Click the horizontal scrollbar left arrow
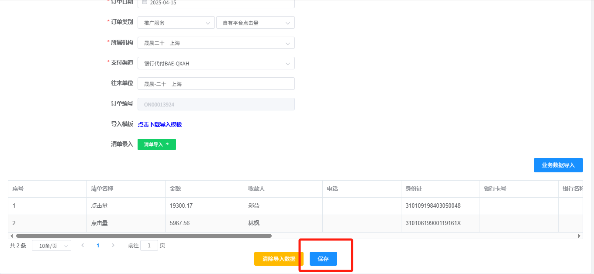Screen dimensions: 594x274 tap(11, 236)
